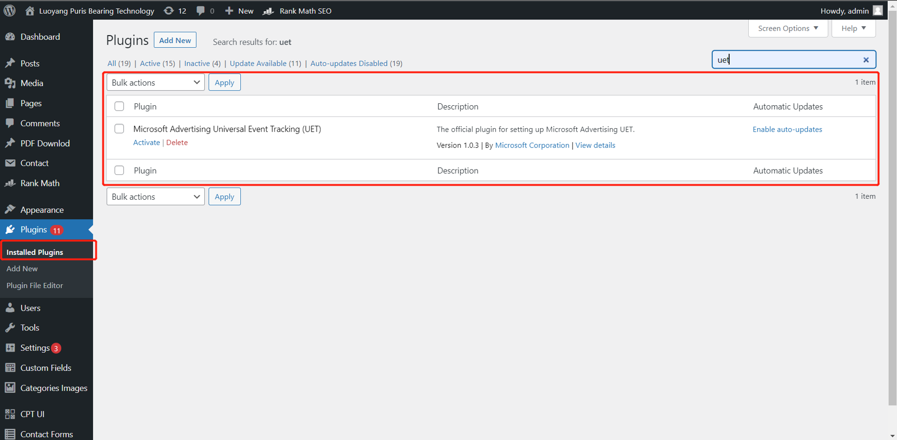Screen dimensions: 897x440
Task: Click the top Apply button
Action: point(224,82)
